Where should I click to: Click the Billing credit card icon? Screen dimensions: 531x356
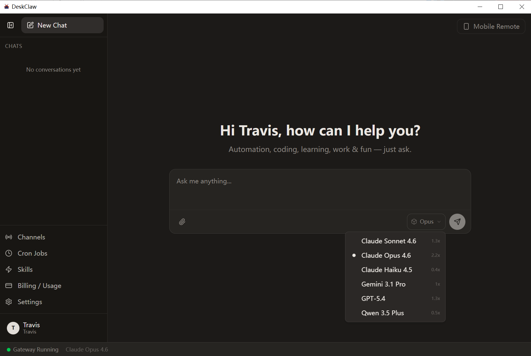point(9,286)
